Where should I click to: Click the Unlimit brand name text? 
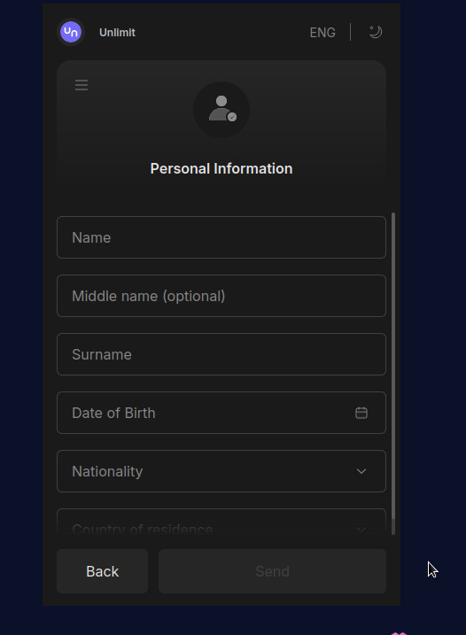[x=117, y=33]
